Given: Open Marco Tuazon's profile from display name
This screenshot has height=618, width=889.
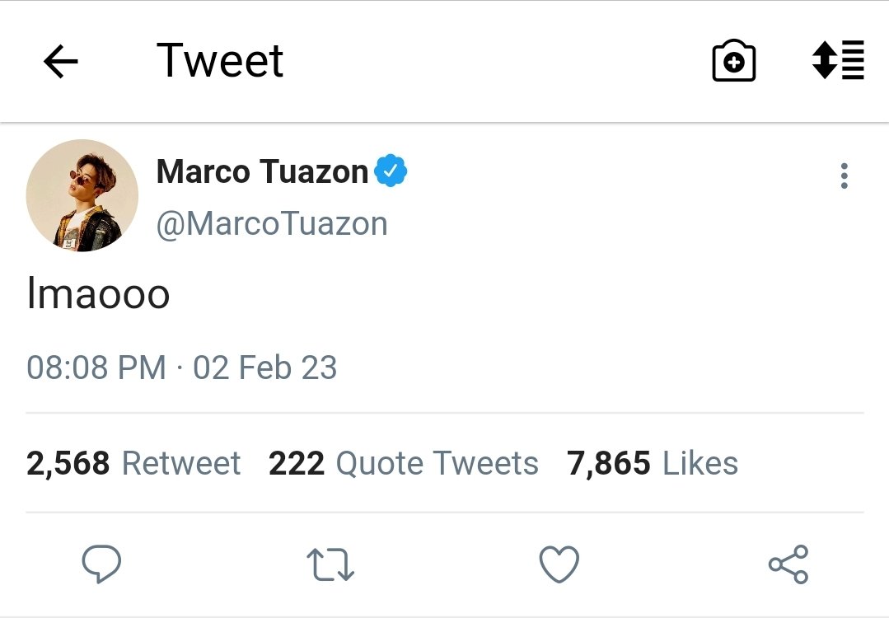Looking at the screenshot, I should click(x=263, y=171).
